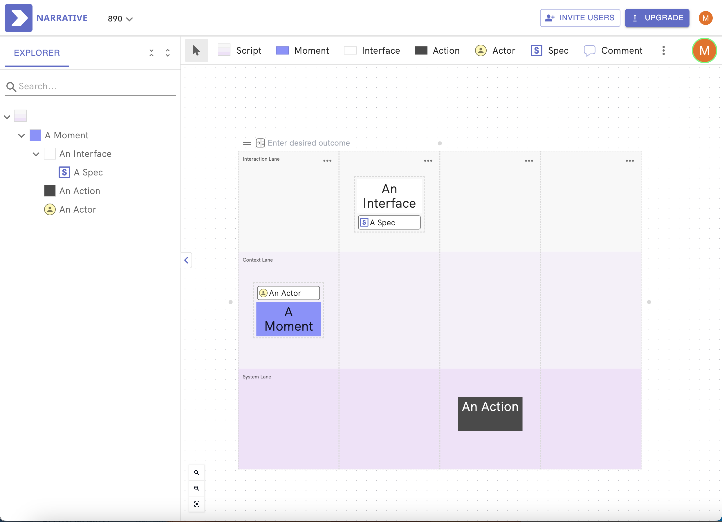Focus the explorer Search field
The image size is (722, 522).
[91, 86]
